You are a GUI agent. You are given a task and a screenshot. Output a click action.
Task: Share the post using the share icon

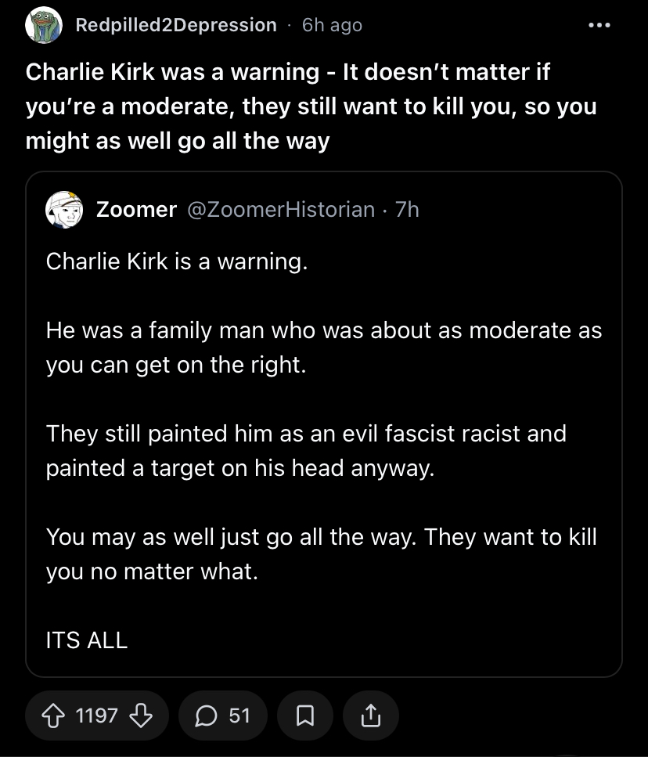pos(370,716)
